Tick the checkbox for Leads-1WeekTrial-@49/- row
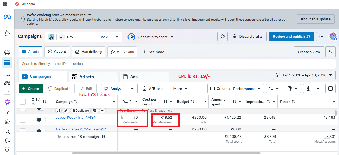The width and height of the screenshot is (339, 155). click(23, 119)
